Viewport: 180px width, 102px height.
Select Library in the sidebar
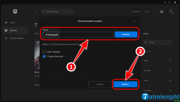pos(15,30)
